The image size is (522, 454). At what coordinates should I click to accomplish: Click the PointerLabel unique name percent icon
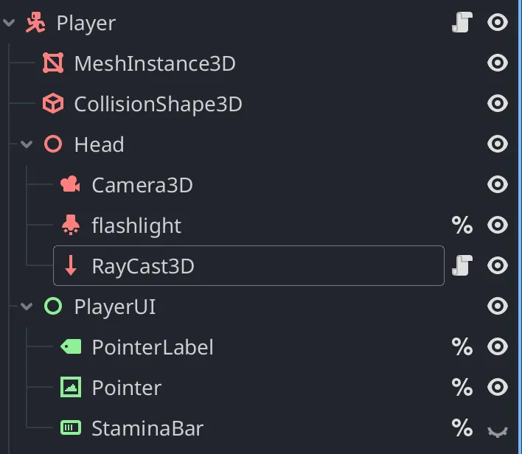tap(462, 347)
